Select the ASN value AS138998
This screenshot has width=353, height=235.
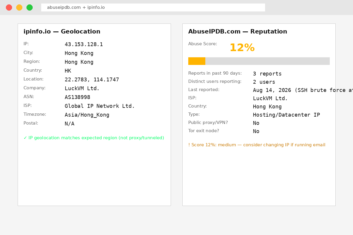coord(77,97)
